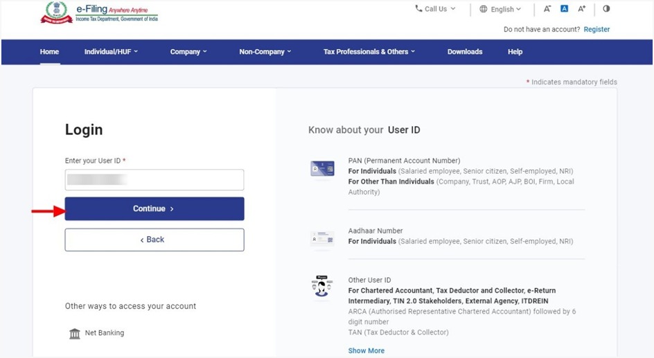Click the Other User ID person icon
The image size is (654, 358).
(x=322, y=287)
